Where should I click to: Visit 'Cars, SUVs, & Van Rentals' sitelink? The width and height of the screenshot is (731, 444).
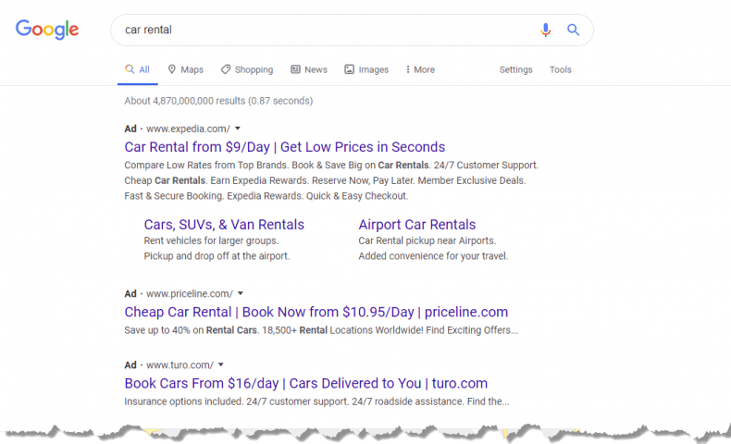(224, 225)
